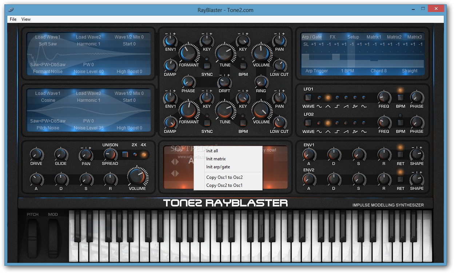
Task: Choose Init all from context menu
Action: [228, 151]
